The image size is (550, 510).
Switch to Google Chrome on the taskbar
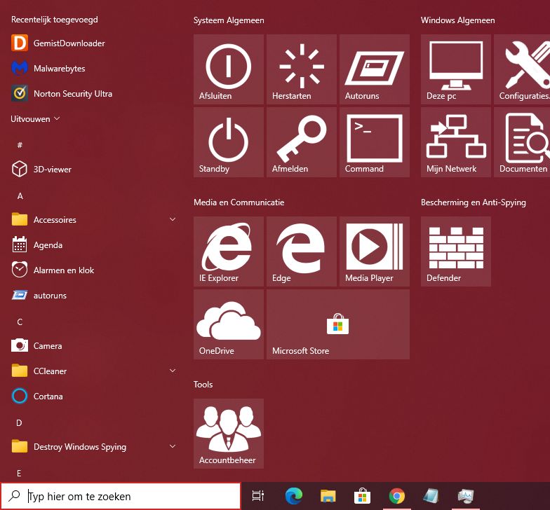point(397,496)
